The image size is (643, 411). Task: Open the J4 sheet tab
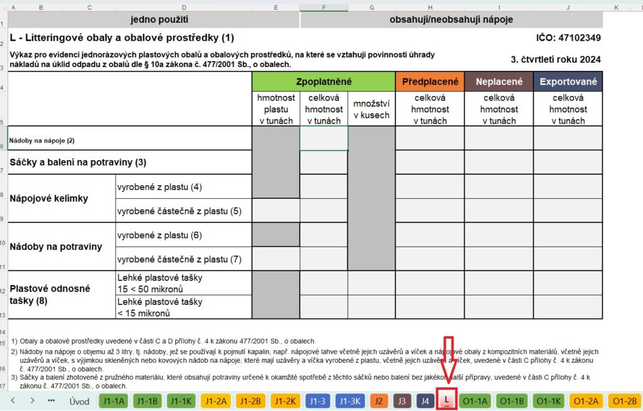[x=425, y=400]
